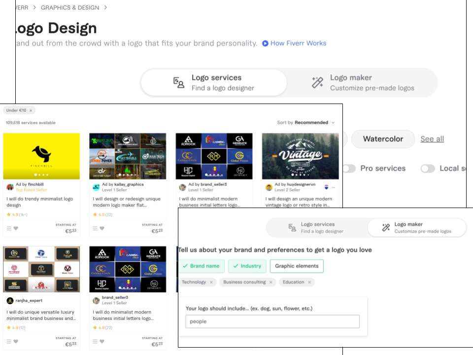Click the three-dot menu on huydesignervn card
This screenshot has height=355, width=473.
coord(334,187)
